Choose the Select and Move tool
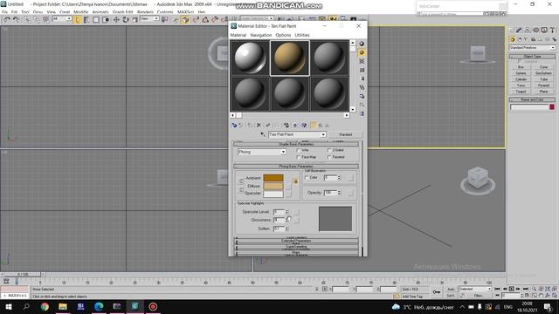 click(x=116, y=20)
